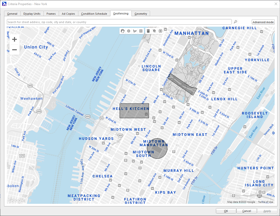Screen dimensions: 280x216
Task: Click the "MURRAY HILL" map label
Action: (179, 171)
